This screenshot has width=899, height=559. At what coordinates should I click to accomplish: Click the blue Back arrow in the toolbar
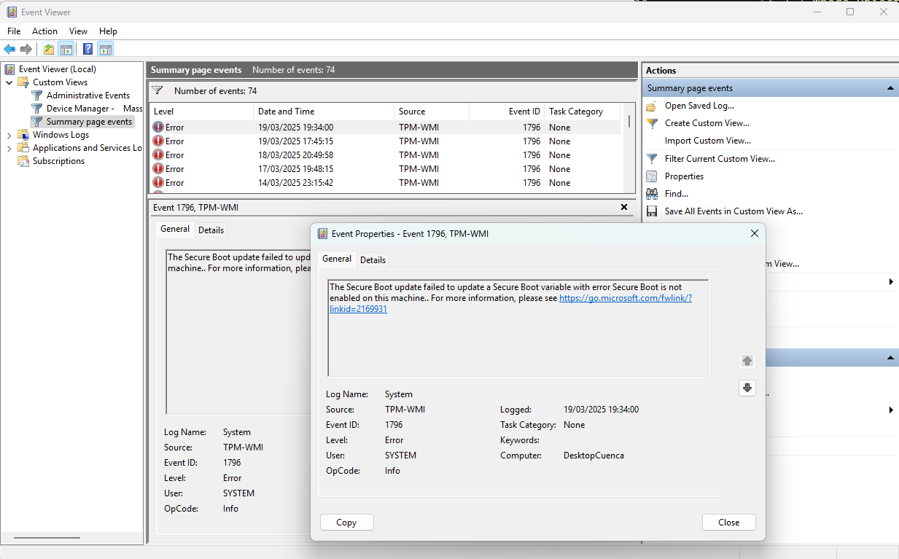pos(9,50)
